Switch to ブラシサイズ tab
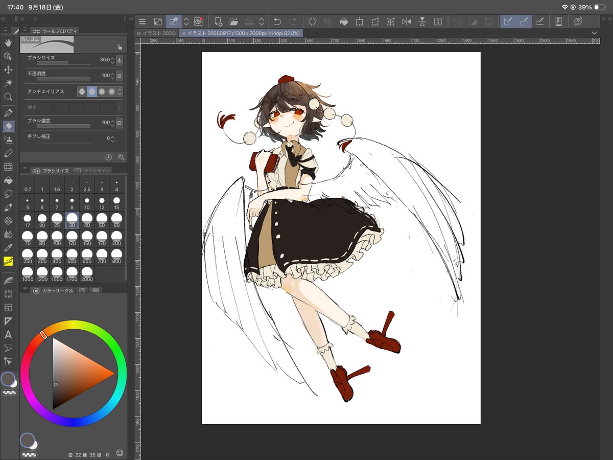Viewport: 613px width, 460px height. (x=51, y=171)
